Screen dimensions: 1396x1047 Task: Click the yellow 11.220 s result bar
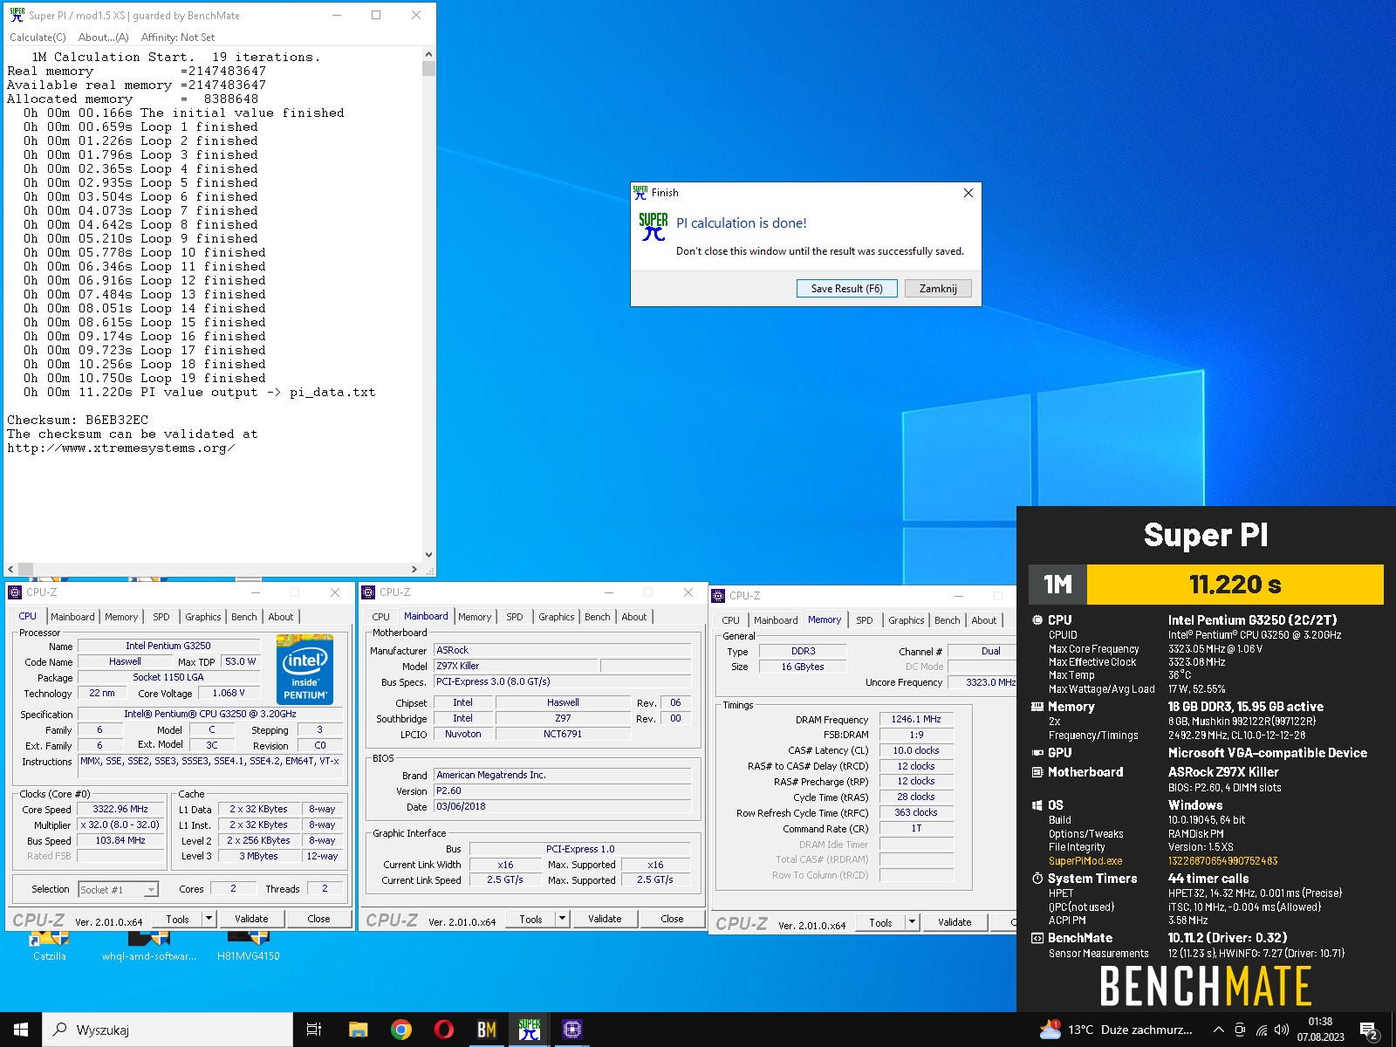1235,585
